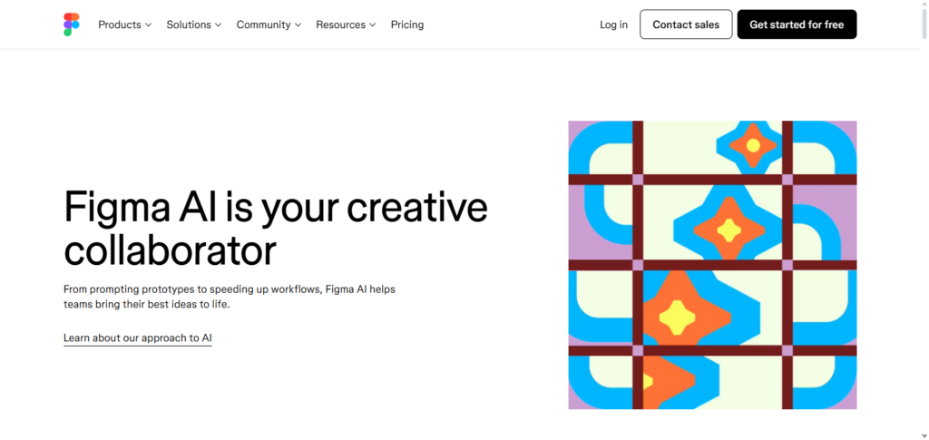Viewport: 929px width, 440px height.
Task: Open Learn about our approach to AI
Action: (138, 338)
